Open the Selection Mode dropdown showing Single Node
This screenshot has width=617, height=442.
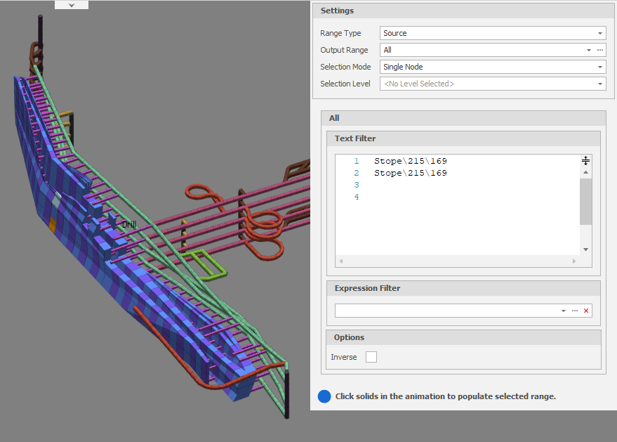coord(493,67)
